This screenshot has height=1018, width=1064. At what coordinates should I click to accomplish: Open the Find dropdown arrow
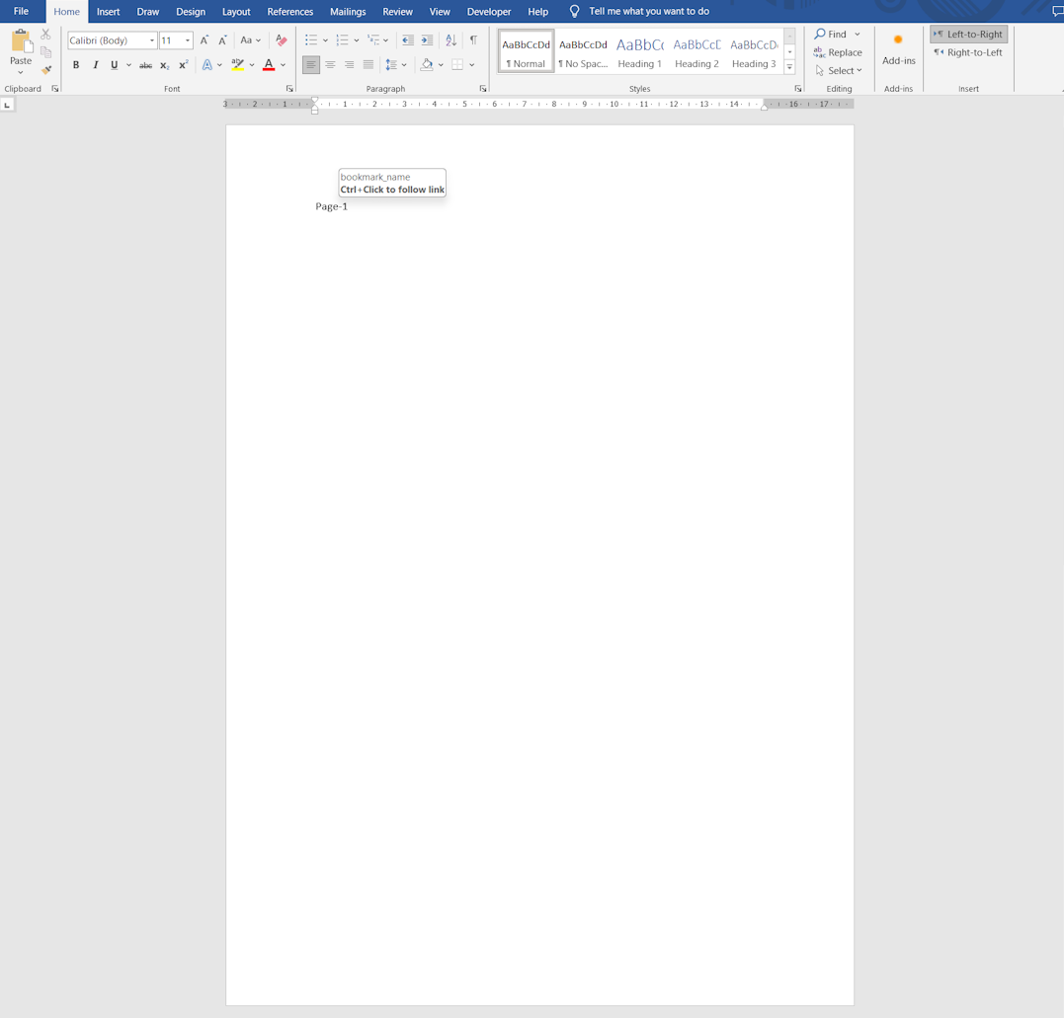point(858,34)
